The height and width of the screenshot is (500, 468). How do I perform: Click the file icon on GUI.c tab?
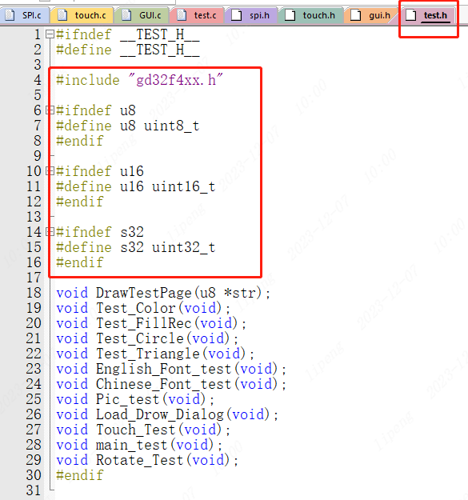tap(127, 15)
